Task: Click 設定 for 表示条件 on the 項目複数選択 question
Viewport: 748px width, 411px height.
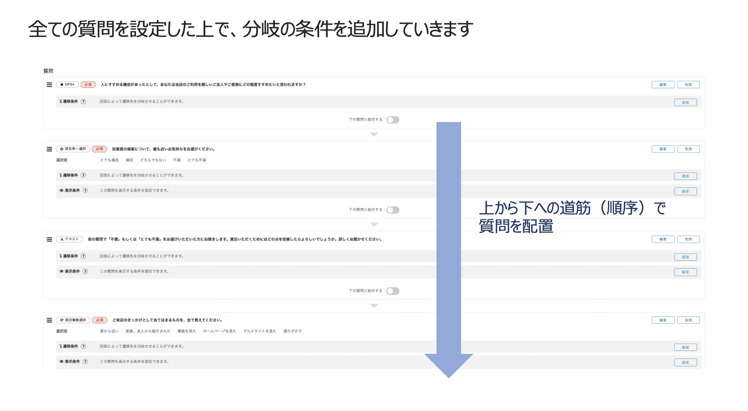Action: [x=686, y=362]
